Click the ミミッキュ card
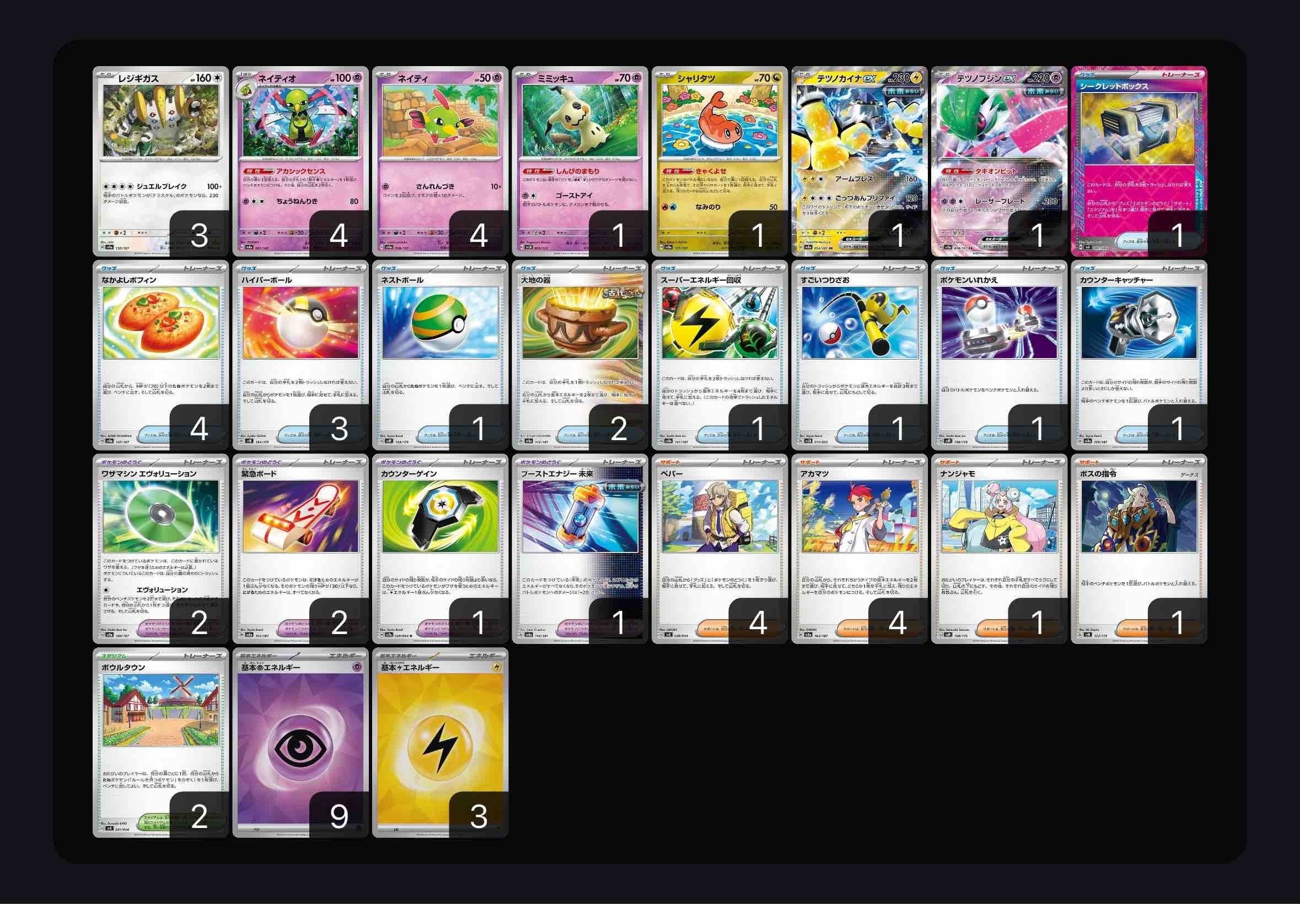The height and width of the screenshot is (904, 1300). tap(580, 161)
